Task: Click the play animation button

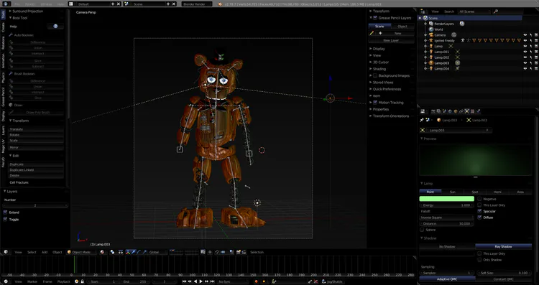Action: [x=201, y=281]
